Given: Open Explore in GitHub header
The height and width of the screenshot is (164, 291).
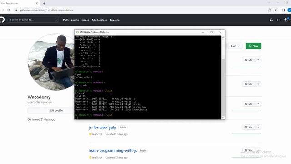Looking at the screenshot, I should click(x=115, y=20).
